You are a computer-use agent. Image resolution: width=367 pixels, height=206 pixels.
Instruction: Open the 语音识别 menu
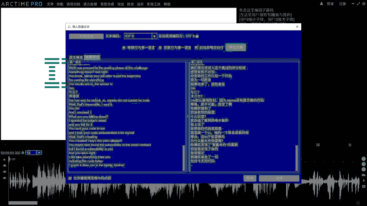74,4
